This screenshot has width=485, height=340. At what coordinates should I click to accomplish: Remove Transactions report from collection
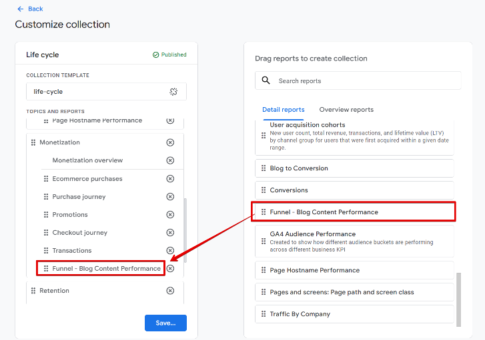point(170,251)
